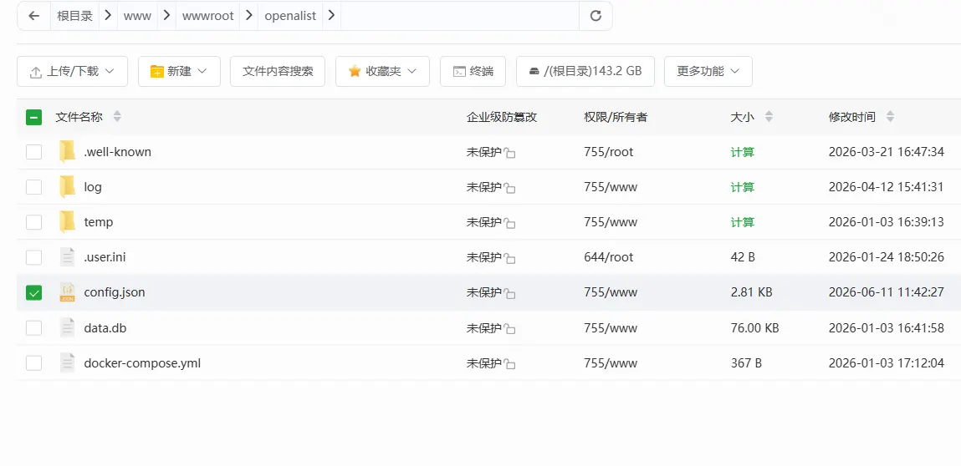Navigate to www breadcrumb

coord(137,17)
